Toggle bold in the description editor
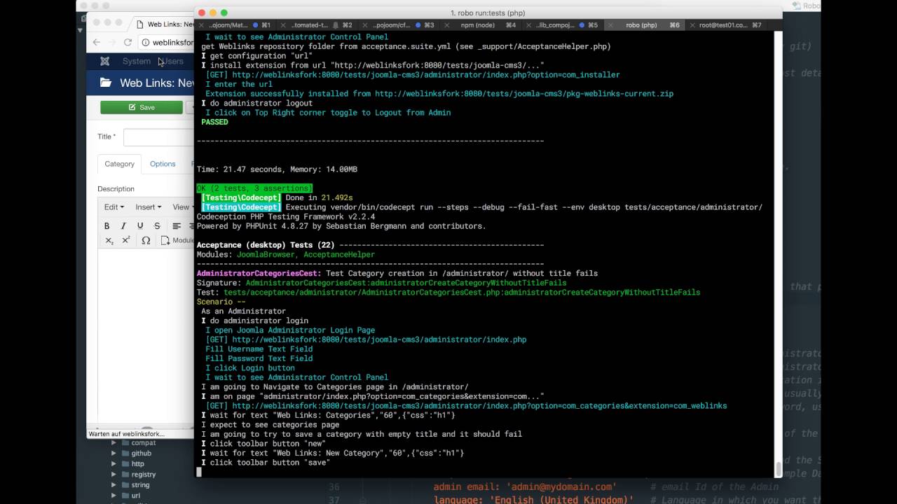Viewport: 897px width, 504px height. 107,226
